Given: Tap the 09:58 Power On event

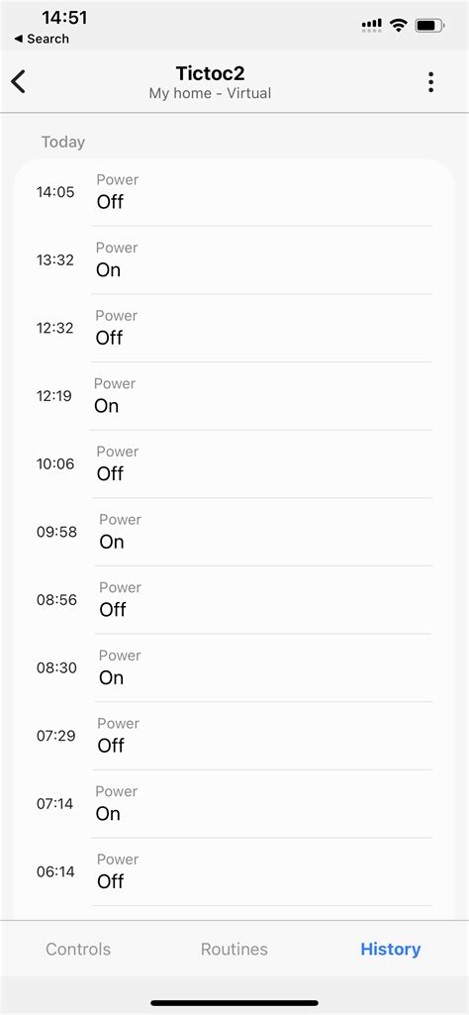Looking at the screenshot, I should [234, 532].
